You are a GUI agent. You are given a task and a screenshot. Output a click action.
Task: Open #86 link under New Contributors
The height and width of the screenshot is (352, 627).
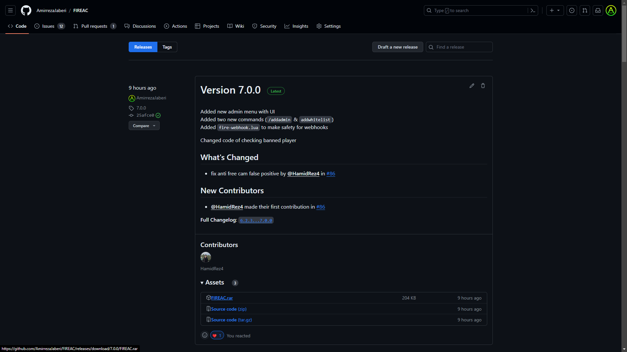pos(321,207)
